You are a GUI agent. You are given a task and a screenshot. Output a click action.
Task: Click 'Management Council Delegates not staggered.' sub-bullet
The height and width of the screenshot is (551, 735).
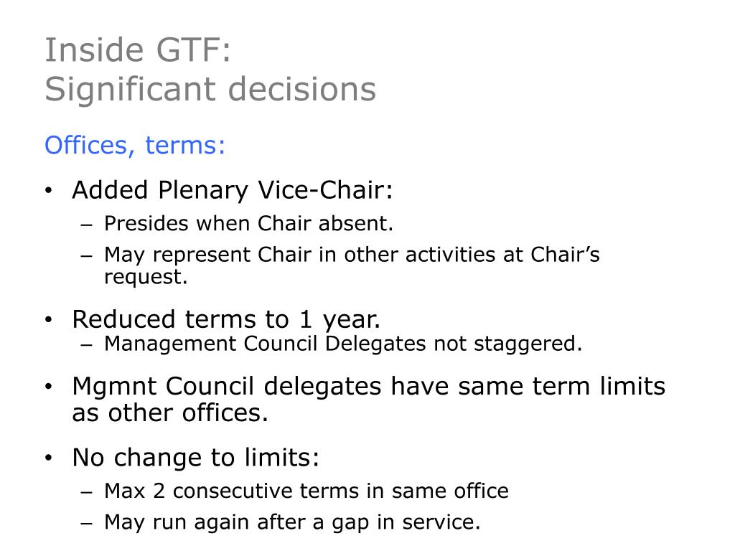click(x=343, y=344)
